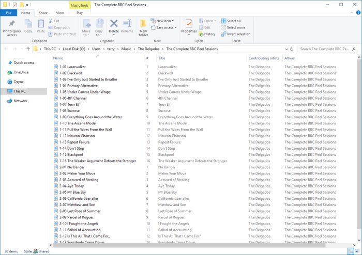Click the horizontal scrollbar thumb
This screenshot has width=362, height=255.
tap(189, 245)
